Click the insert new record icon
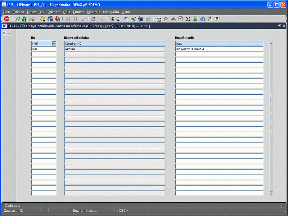The width and height of the screenshot is (288, 216). (17, 19)
